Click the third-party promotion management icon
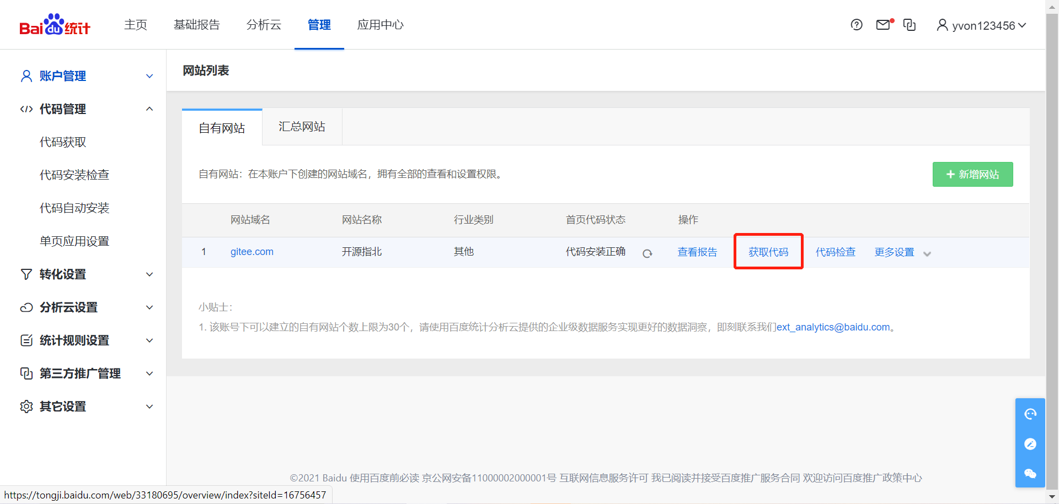Screen dimensions: 1059x504 click(26, 373)
